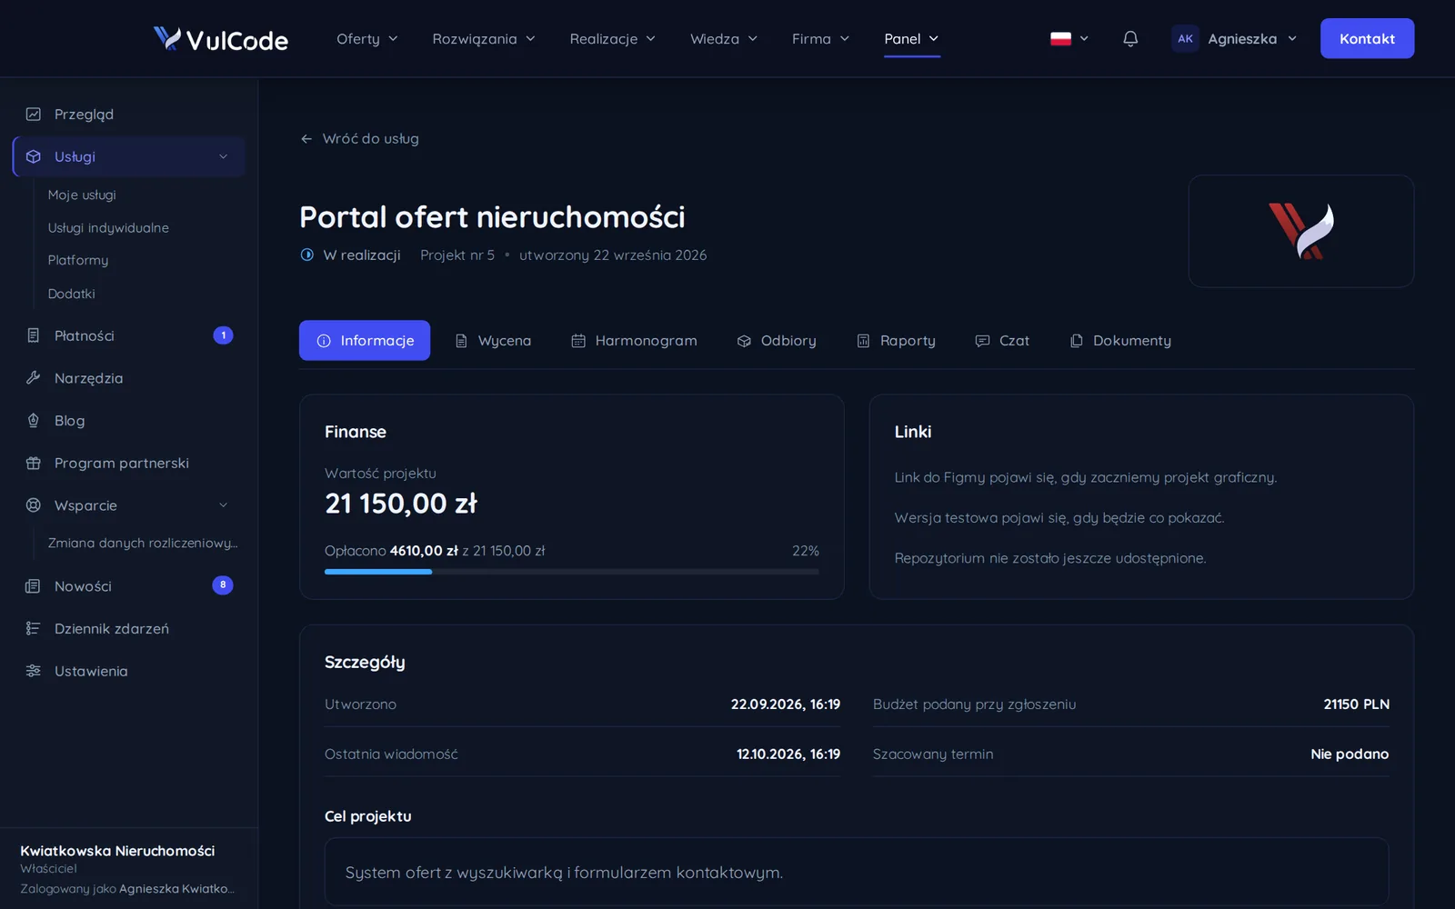Click the AK avatar badge
This screenshot has height=909, width=1455.
point(1185,38)
